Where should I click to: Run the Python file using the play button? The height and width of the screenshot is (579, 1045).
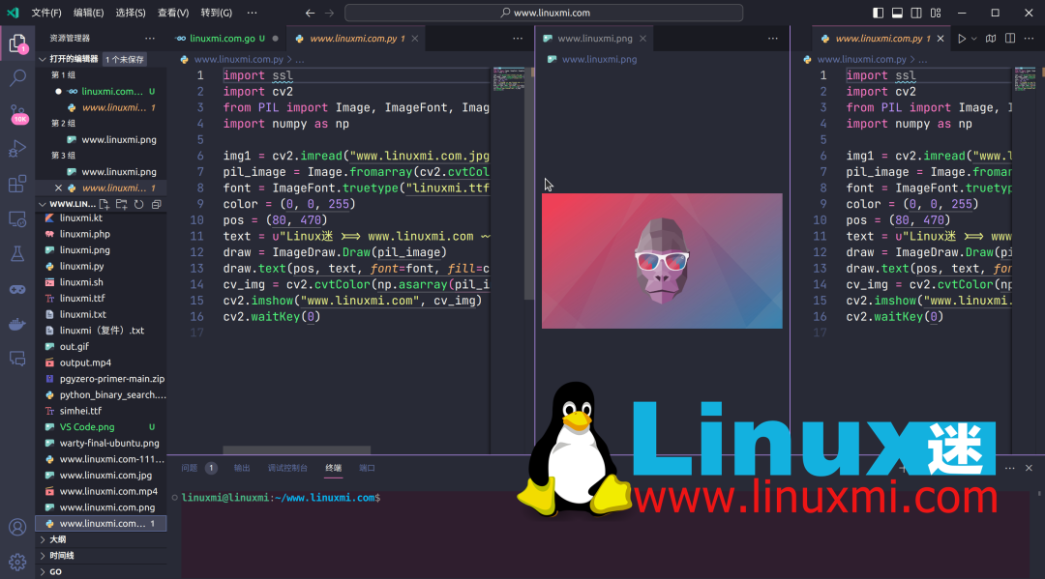tap(962, 38)
